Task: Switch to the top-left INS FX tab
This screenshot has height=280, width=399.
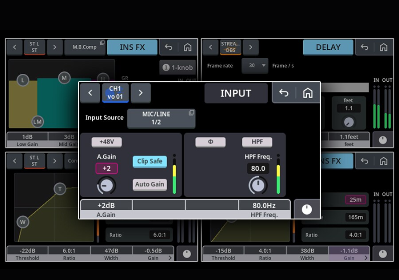Action: pyautogui.click(x=132, y=47)
